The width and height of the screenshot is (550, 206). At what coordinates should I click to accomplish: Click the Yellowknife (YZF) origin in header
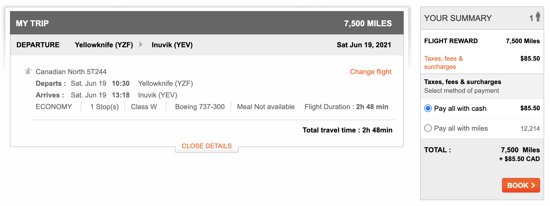104,45
